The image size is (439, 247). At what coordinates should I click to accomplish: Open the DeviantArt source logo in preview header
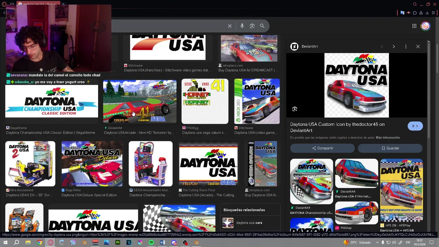[x=294, y=46]
